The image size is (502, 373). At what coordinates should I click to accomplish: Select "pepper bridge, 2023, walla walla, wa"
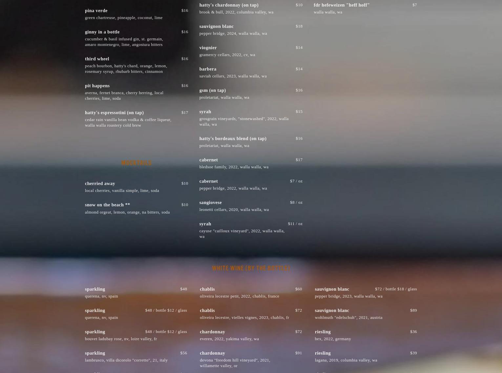click(x=348, y=296)
